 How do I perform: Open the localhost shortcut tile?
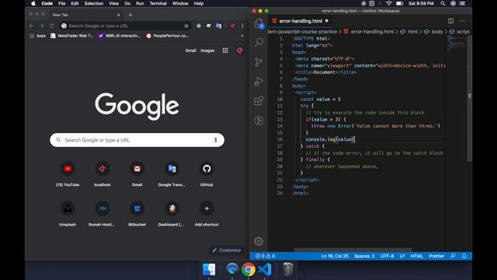pyautogui.click(x=103, y=173)
